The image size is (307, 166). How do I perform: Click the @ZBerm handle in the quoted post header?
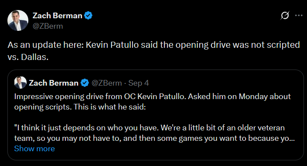point(107,83)
